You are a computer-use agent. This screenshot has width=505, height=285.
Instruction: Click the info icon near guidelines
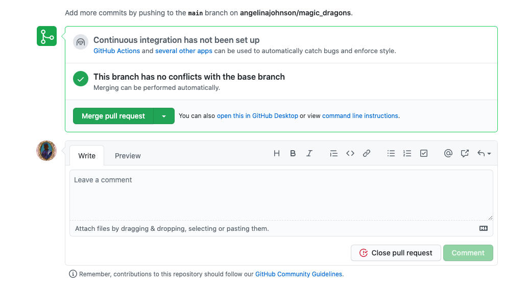pos(73,274)
